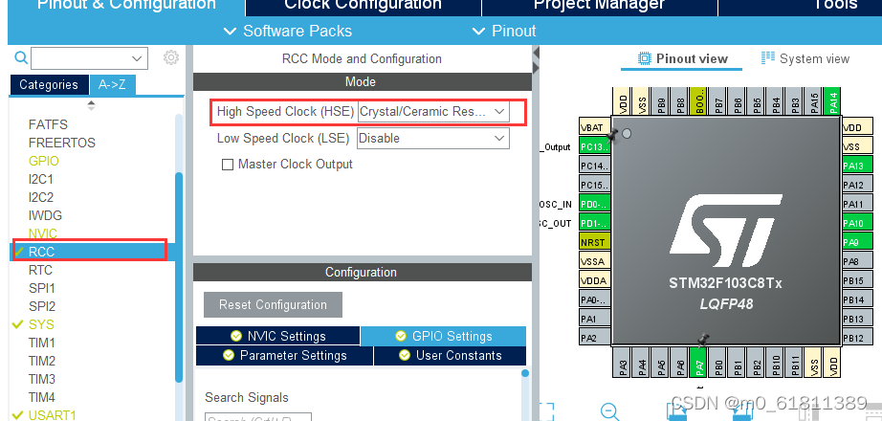This screenshot has height=421, width=882.
Task: Enable the Master Clock Output checkbox
Action: pos(228,165)
